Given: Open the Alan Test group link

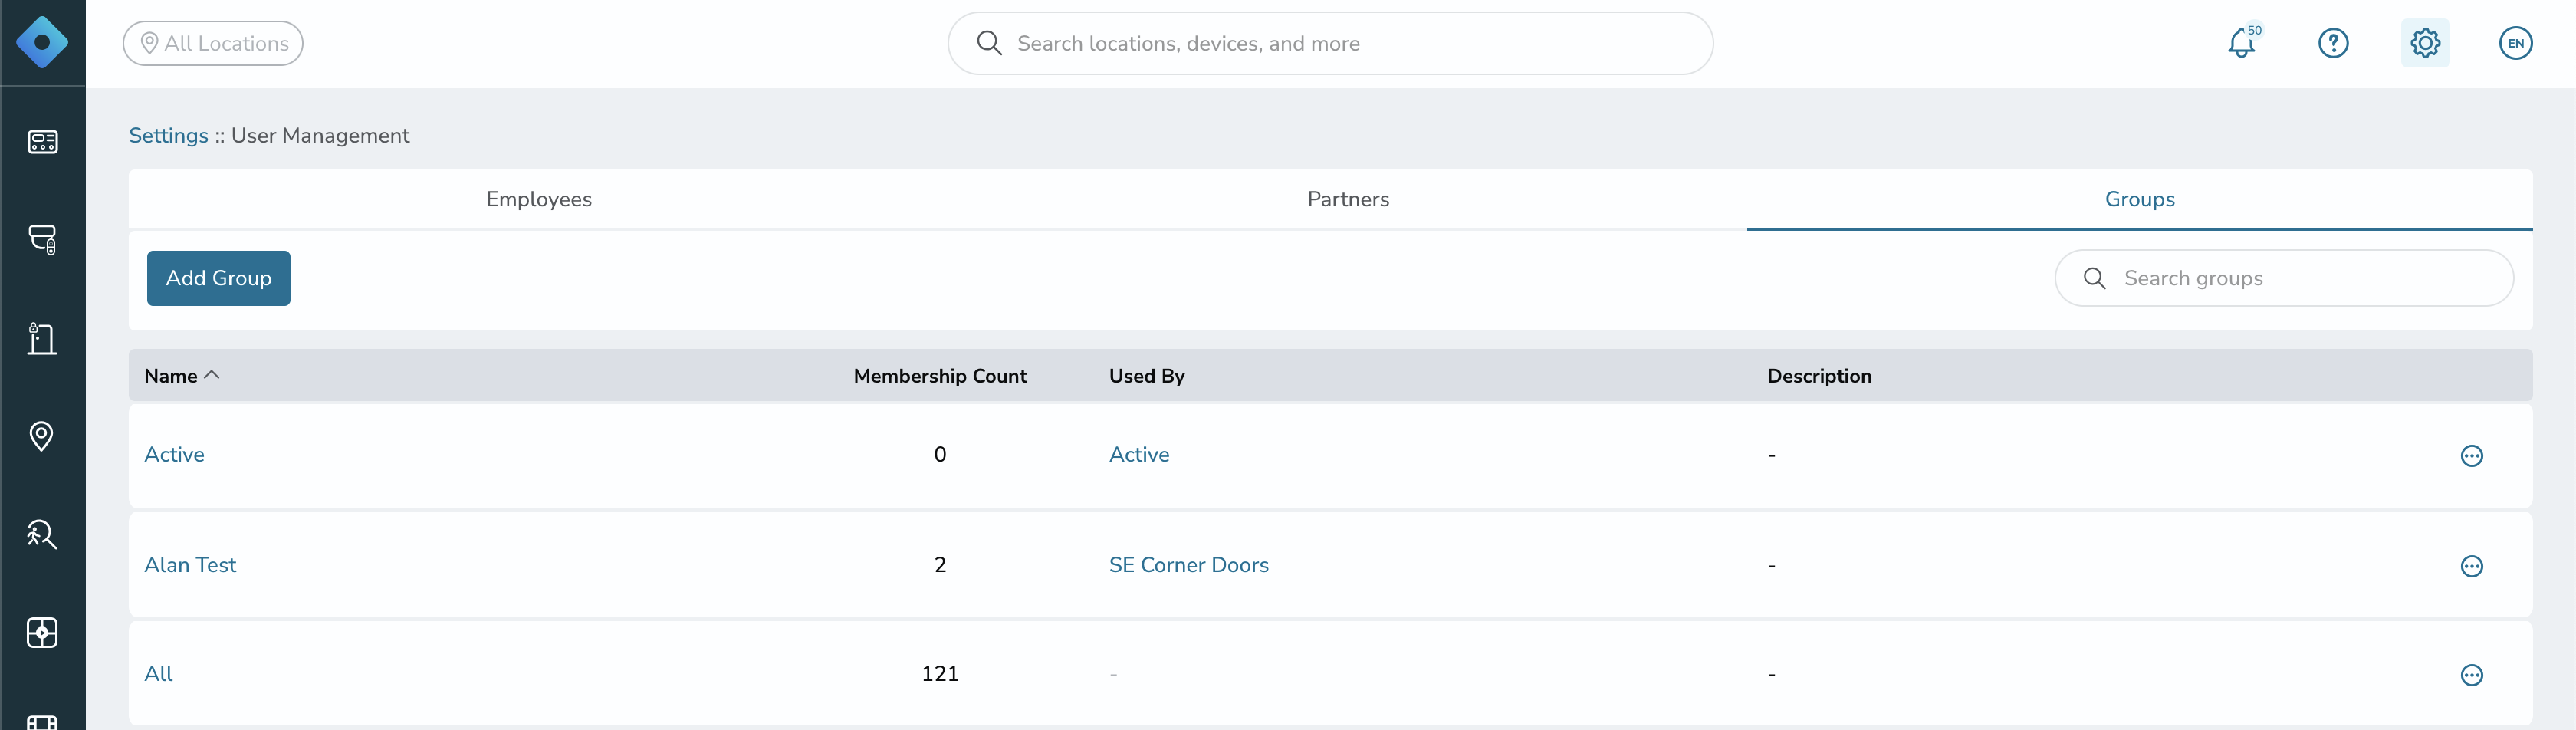Looking at the screenshot, I should pos(190,565).
